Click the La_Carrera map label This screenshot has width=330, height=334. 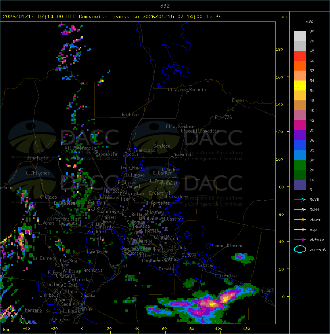coord(45,258)
